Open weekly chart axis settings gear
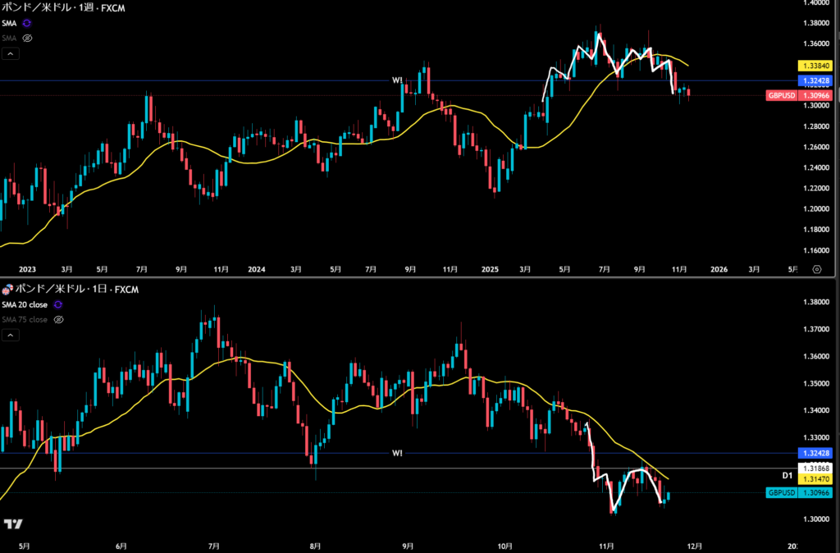Image resolution: width=840 pixels, height=553 pixels. click(x=816, y=269)
